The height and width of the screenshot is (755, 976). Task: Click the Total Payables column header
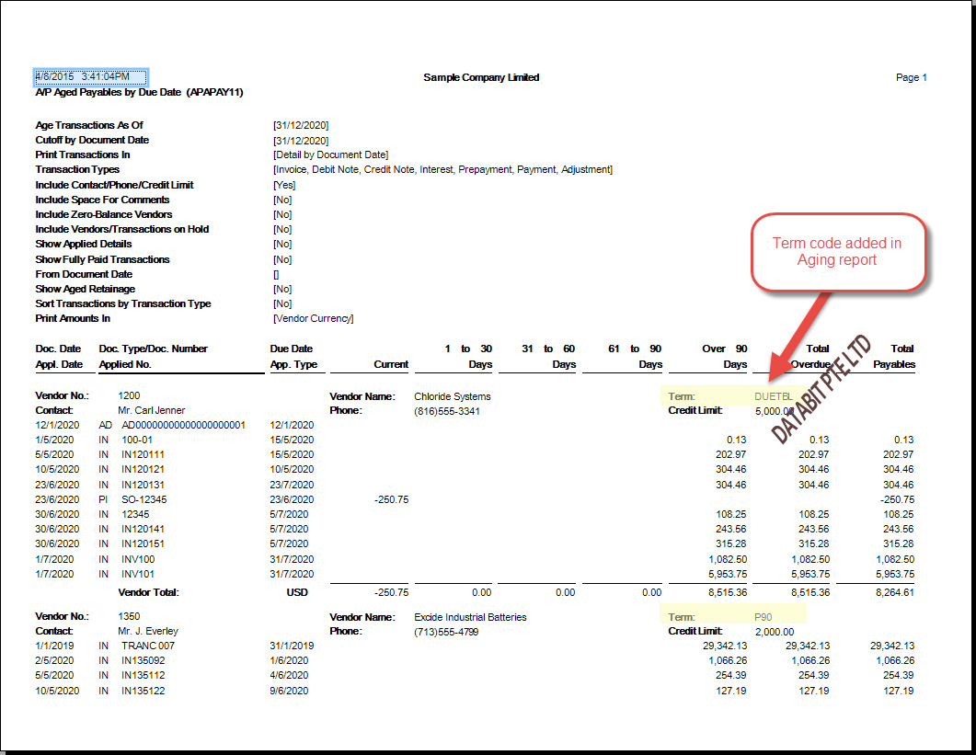point(894,356)
